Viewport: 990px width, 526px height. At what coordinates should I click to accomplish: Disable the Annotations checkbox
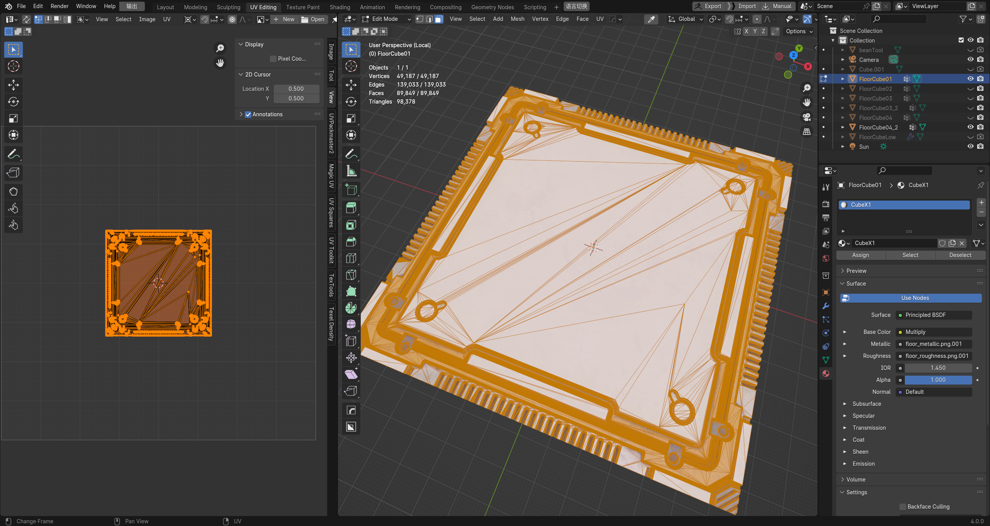(248, 114)
